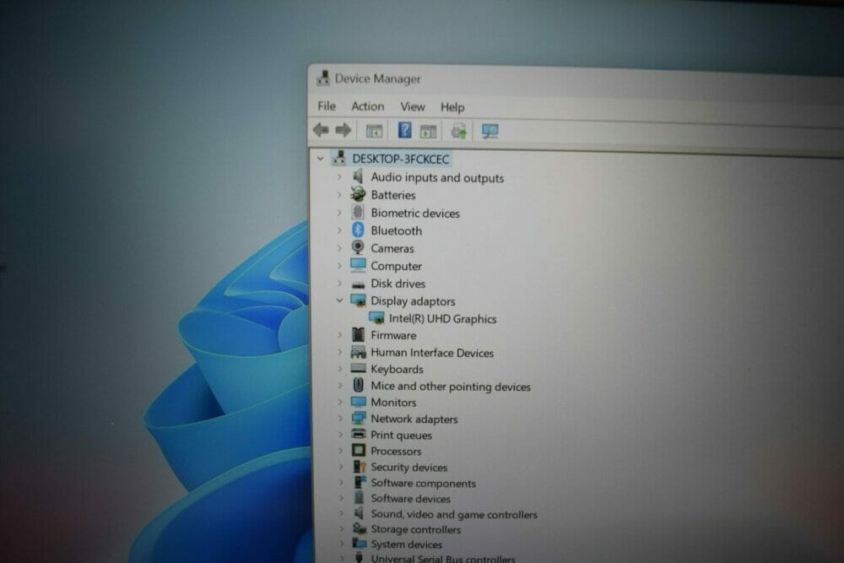Expand the Cameras category chevron
The width and height of the screenshot is (844, 563).
pyautogui.click(x=339, y=248)
